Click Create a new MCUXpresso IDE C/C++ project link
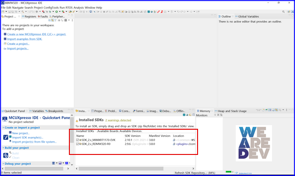 tap(36, 34)
